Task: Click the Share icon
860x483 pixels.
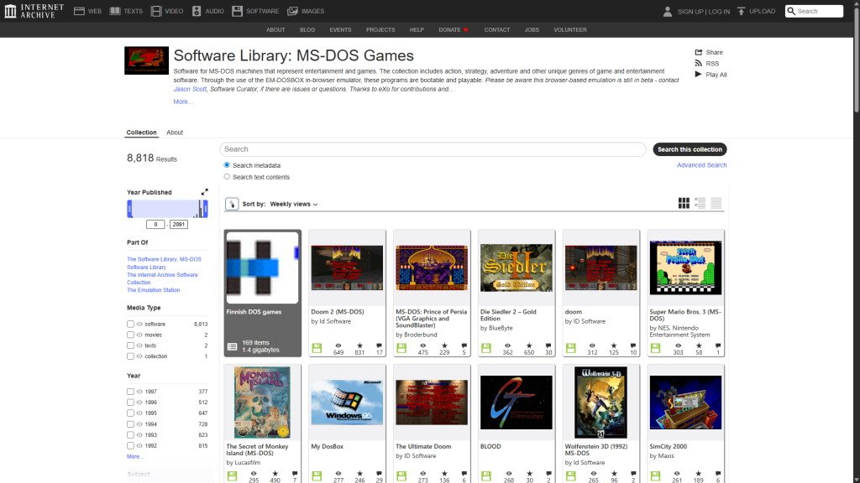Action: [x=699, y=52]
